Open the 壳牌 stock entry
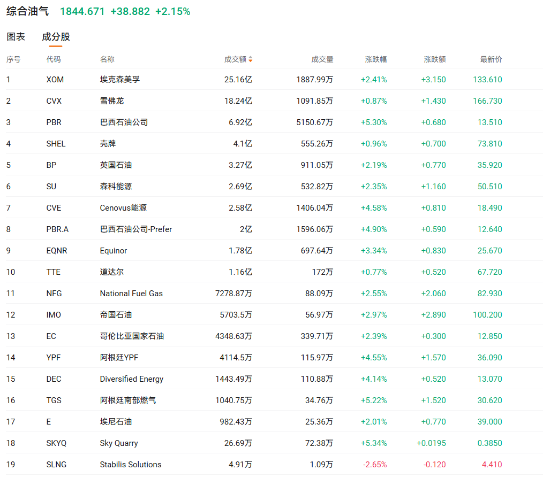543x478 pixels. [108, 144]
